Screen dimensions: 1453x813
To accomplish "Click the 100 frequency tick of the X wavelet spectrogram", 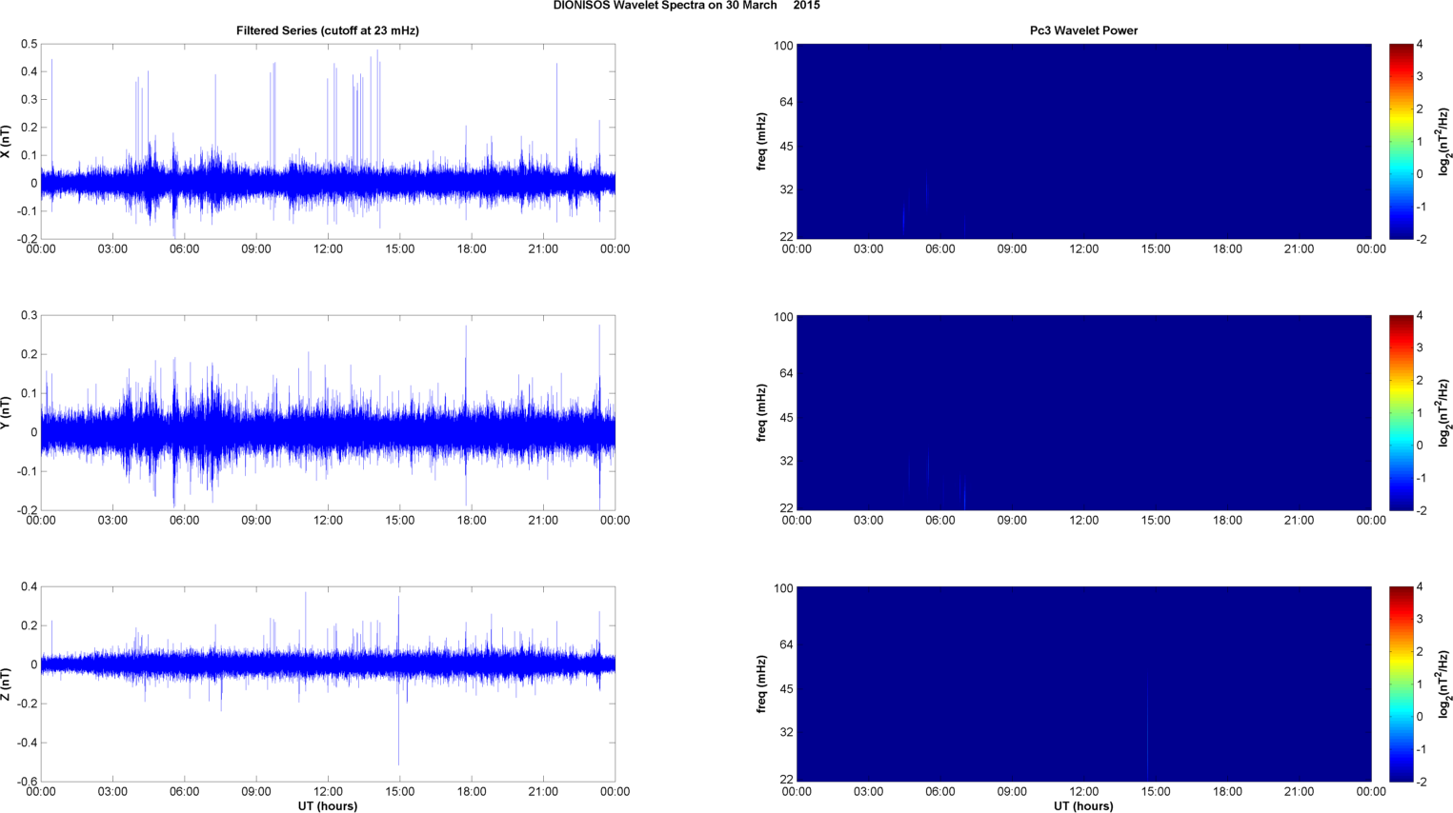I will [783, 46].
